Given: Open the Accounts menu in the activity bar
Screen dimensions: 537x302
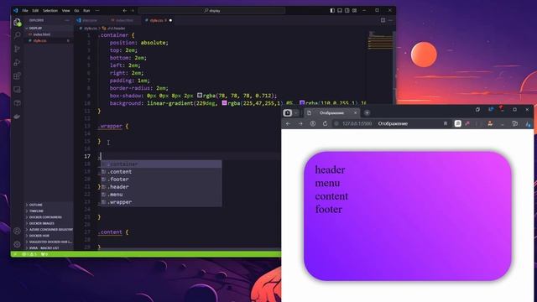Looking at the screenshot, I should click(17, 231).
